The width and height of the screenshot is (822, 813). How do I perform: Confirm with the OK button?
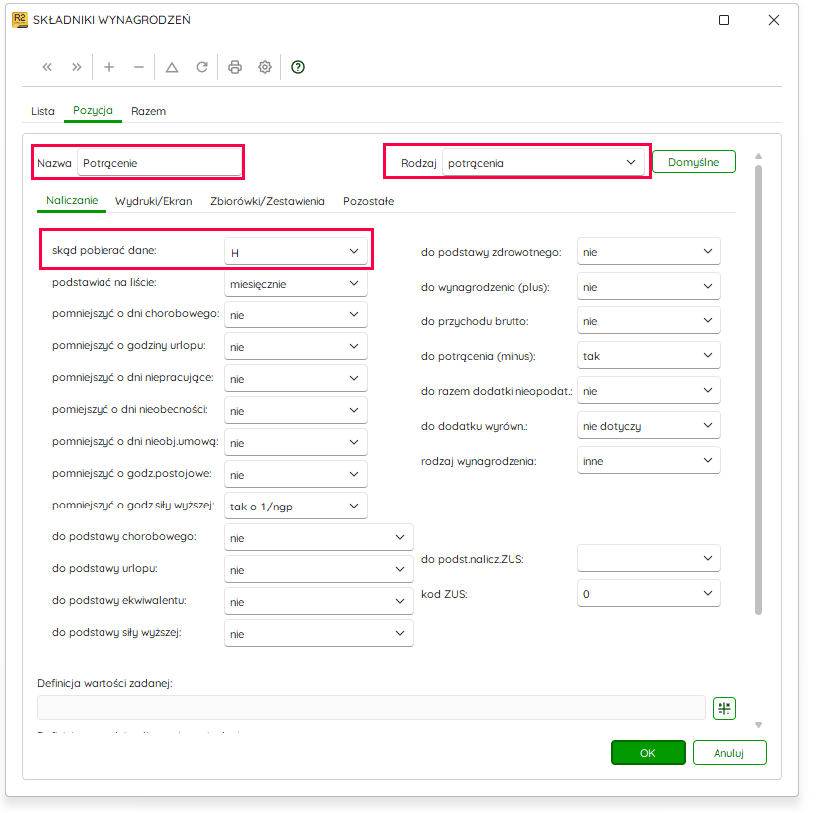(x=648, y=752)
